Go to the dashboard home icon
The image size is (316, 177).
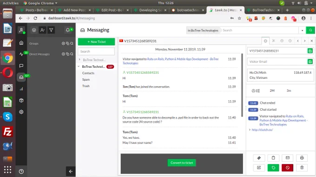coord(21,43)
